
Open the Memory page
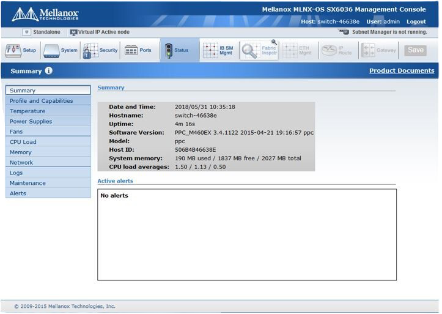point(48,152)
